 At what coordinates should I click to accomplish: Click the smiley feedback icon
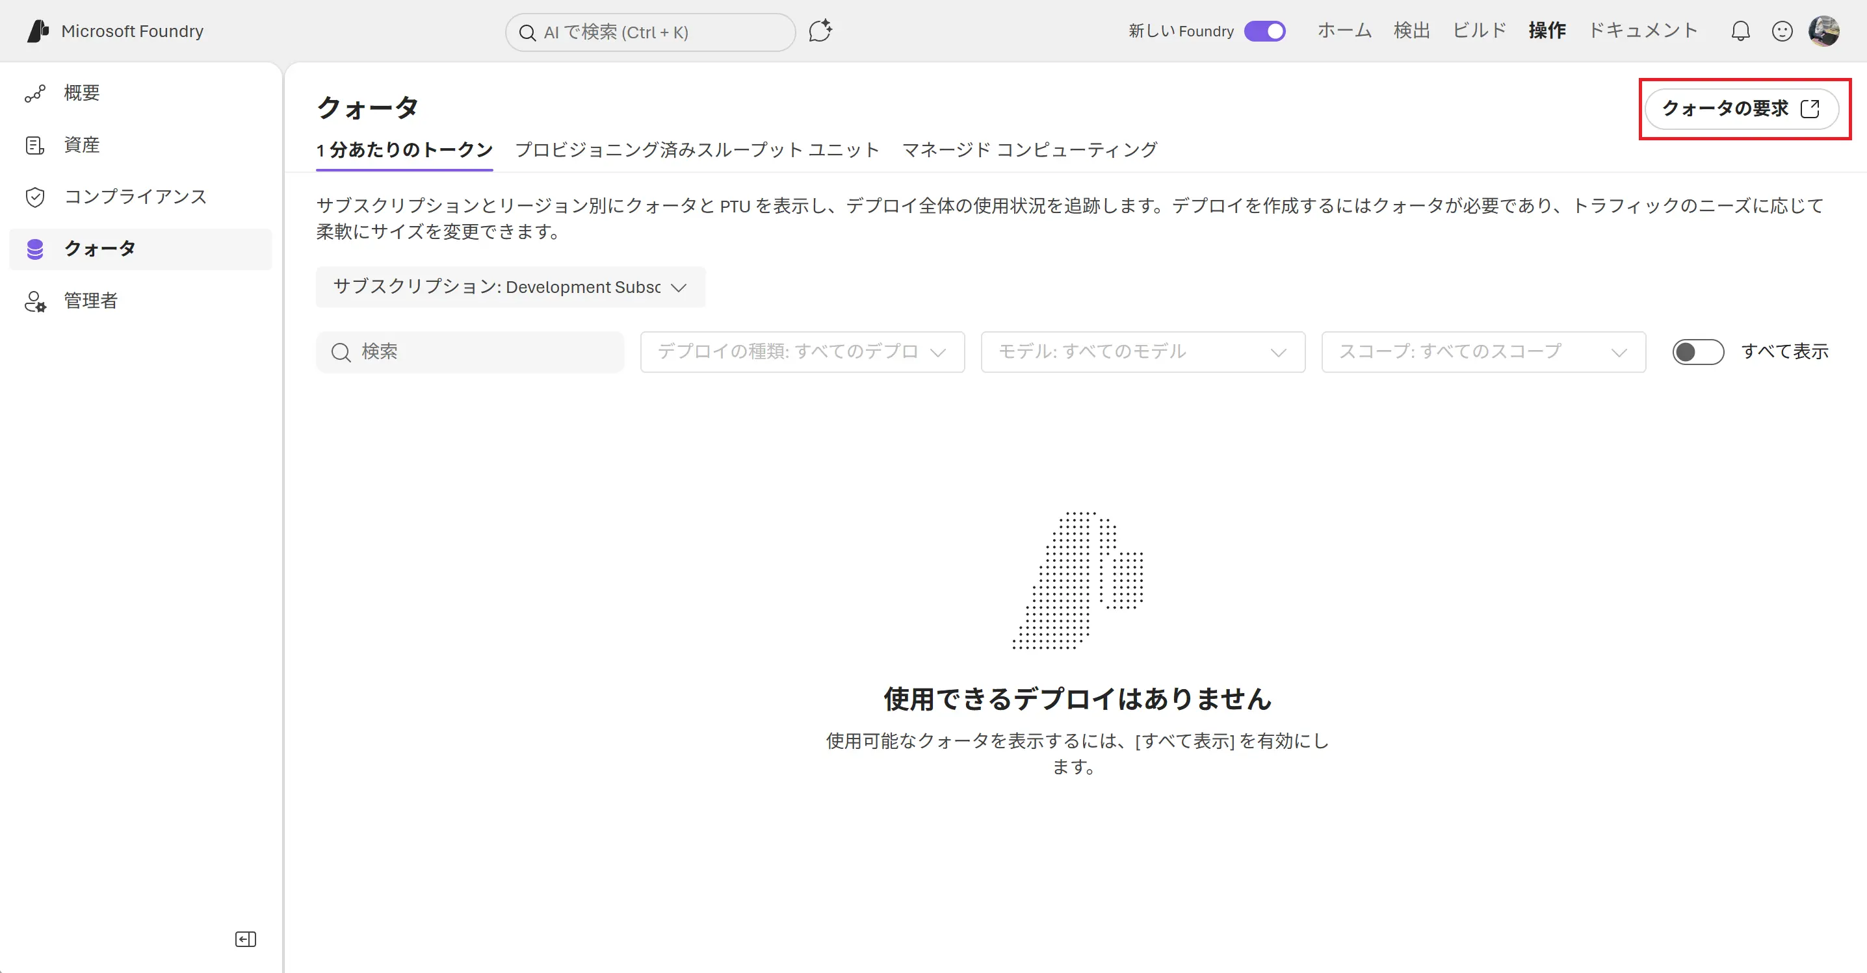click(x=1782, y=31)
